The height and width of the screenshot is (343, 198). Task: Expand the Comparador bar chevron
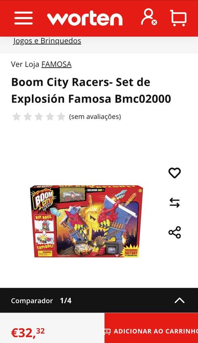coord(180,300)
